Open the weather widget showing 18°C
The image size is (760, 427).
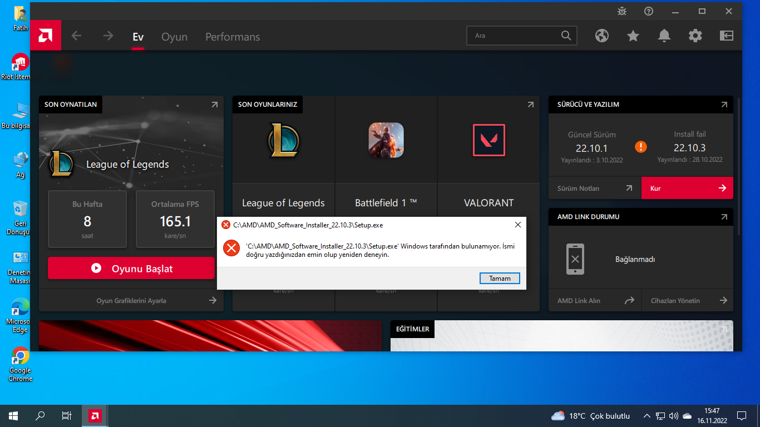(591, 416)
